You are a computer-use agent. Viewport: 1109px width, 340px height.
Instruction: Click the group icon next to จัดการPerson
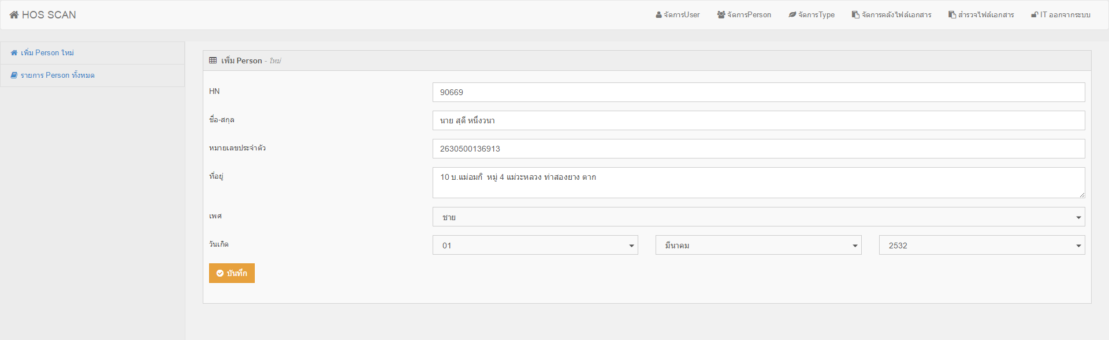click(721, 15)
